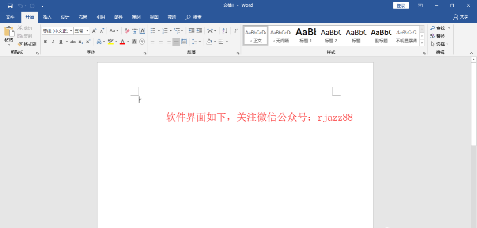Click the borders grid icon
This screenshot has width=477, height=228.
click(x=221, y=42)
